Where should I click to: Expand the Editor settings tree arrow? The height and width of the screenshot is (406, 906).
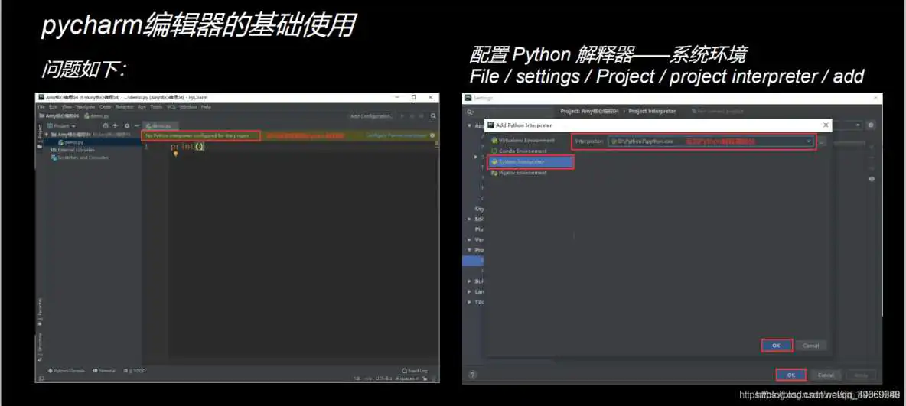click(x=469, y=219)
